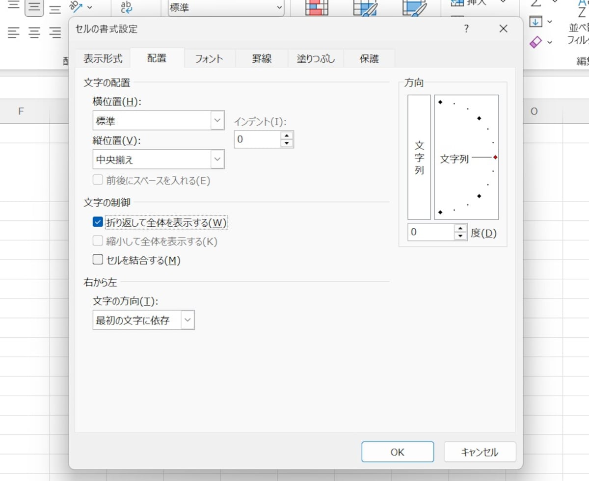Image resolution: width=589 pixels, height=481 pixels.
Task: Enable the セルを結合する checkbox
Action: pos(98,259)
